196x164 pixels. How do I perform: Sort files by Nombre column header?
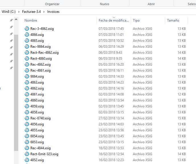[x=31, y=20]
